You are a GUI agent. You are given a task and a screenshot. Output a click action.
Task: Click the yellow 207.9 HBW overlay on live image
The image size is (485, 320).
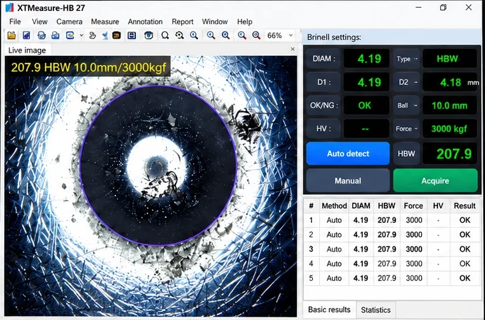click(88, 67)
